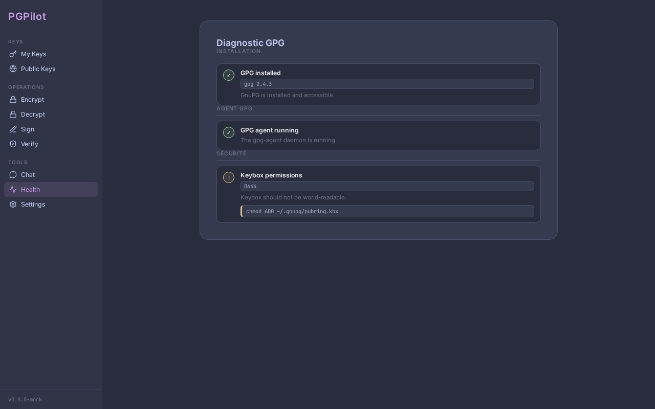Click the TOOLS sidebar group label
655x409 pixels.
[x=18, y=163]
